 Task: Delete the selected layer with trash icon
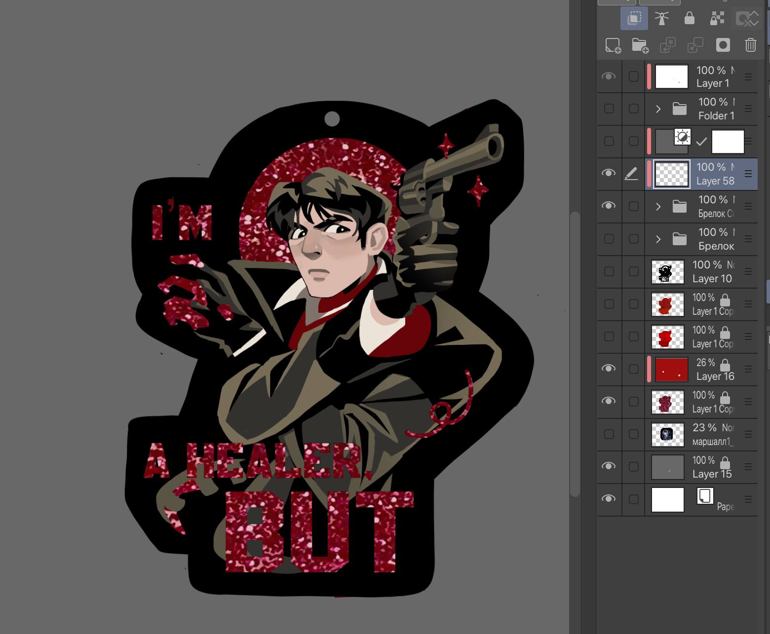(751, 45)
